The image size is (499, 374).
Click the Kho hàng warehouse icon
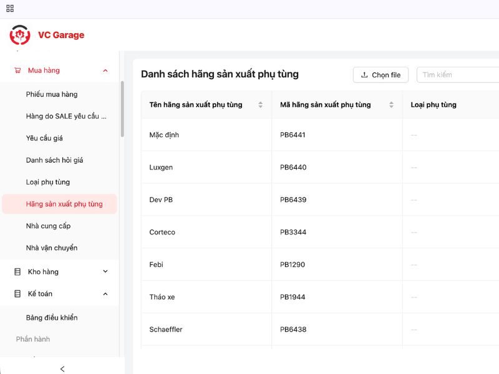click(x=17, y=272)
